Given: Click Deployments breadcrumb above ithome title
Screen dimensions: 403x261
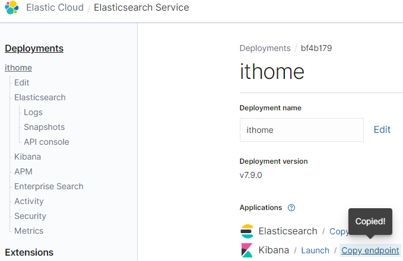Looking at the screenshot, I should point(265,48).
